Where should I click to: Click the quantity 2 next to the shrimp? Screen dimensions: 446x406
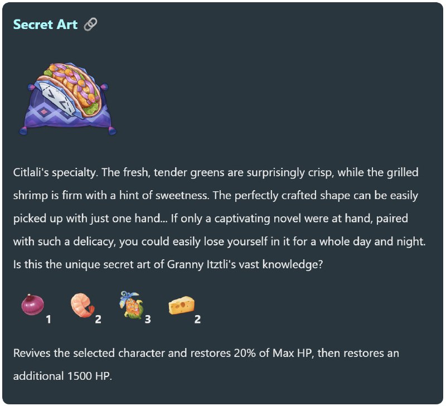point(98,319)
